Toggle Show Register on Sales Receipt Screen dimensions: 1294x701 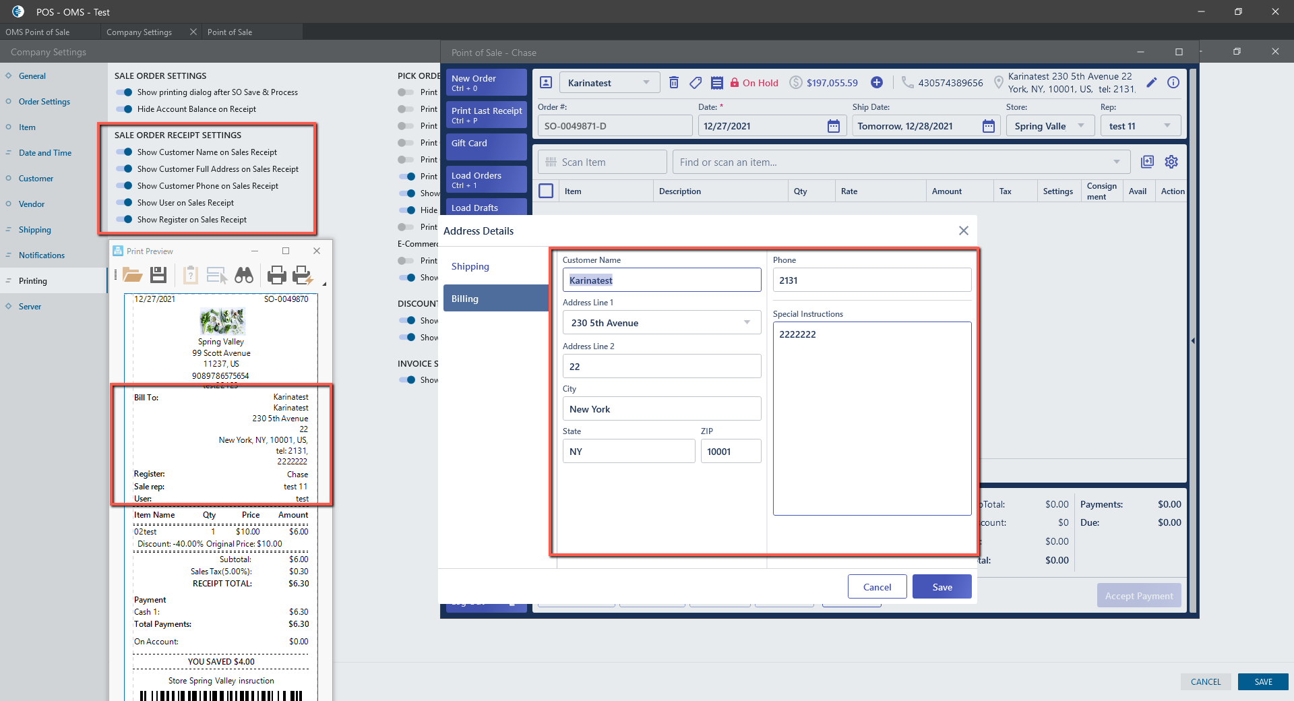124,220
